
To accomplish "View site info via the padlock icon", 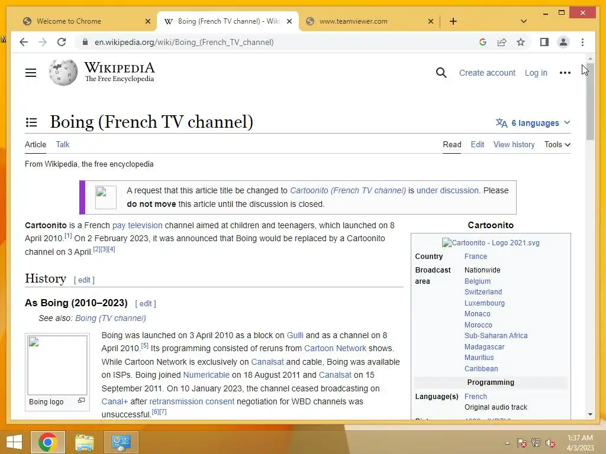I will click(x=85, y=42).
